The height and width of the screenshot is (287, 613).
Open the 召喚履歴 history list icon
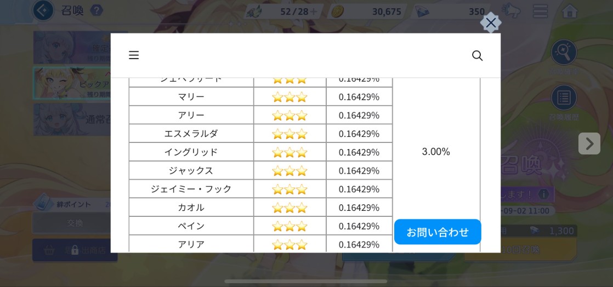(x=564, y=99)
